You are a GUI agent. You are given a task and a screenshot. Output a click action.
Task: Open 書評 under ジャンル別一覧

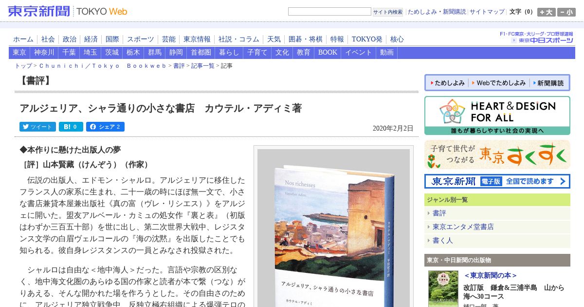click(x=439, y=213)
